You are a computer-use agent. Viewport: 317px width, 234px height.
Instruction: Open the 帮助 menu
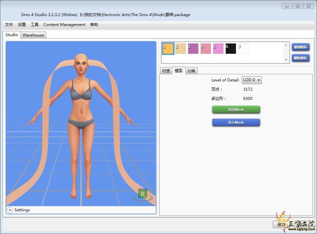click(94, 25)
